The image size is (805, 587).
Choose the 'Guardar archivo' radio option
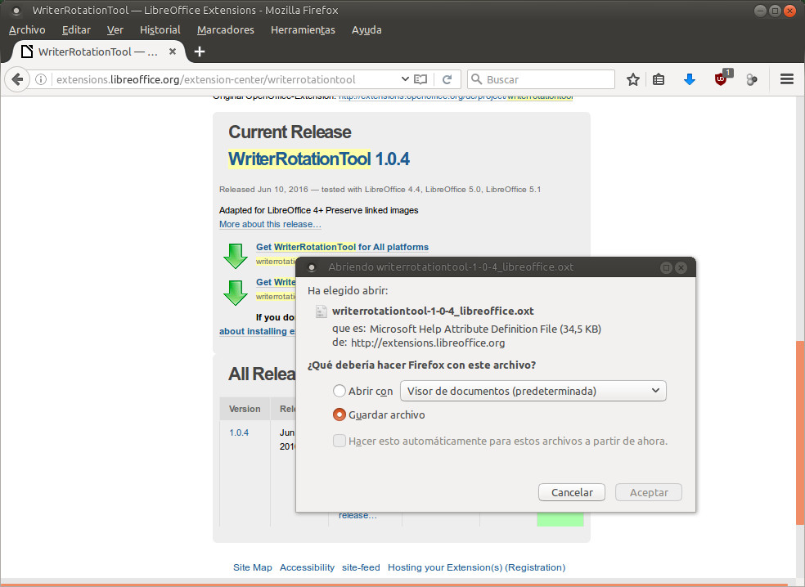click(x=340, y=414)
